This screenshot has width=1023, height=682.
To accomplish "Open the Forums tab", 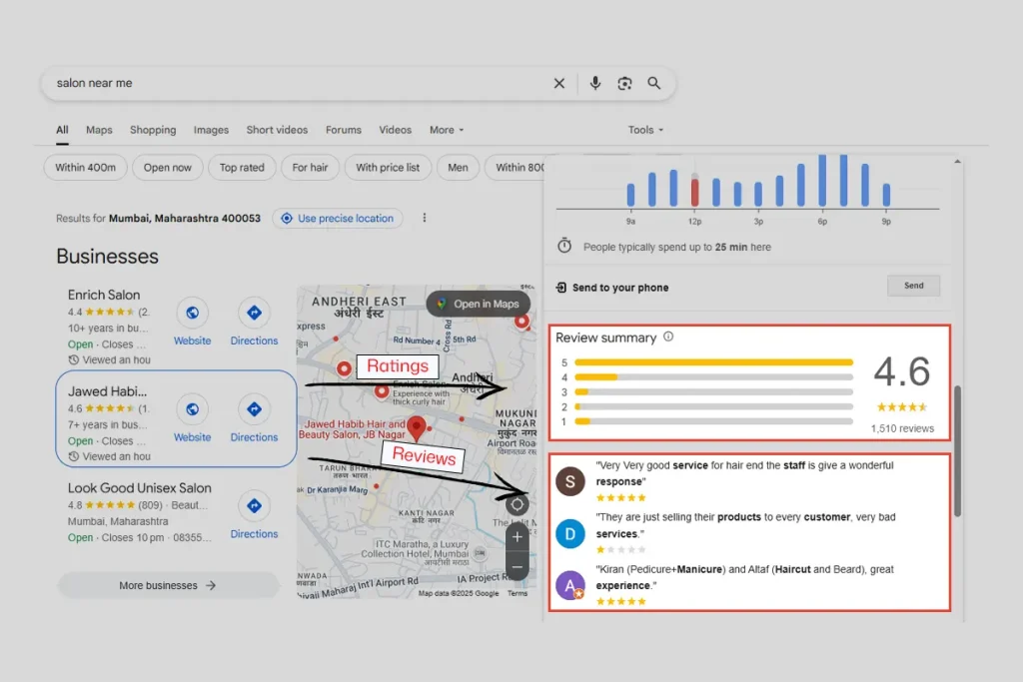I will click(x=344, y=130).
